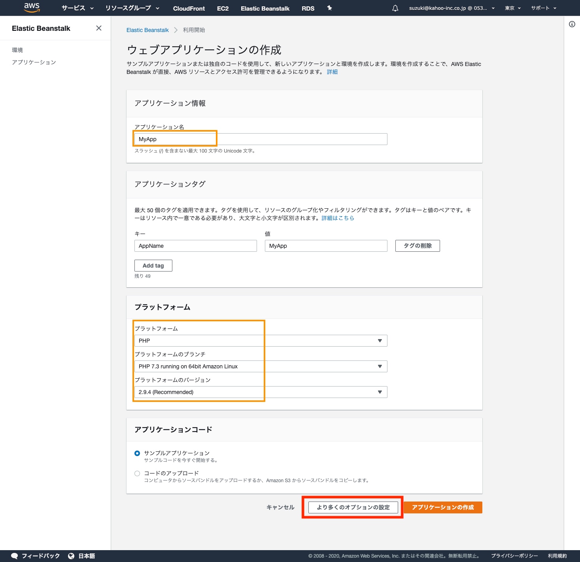Close the Elastic Beanstalk side panel
The image size is (580, 562).
point(99,28)
